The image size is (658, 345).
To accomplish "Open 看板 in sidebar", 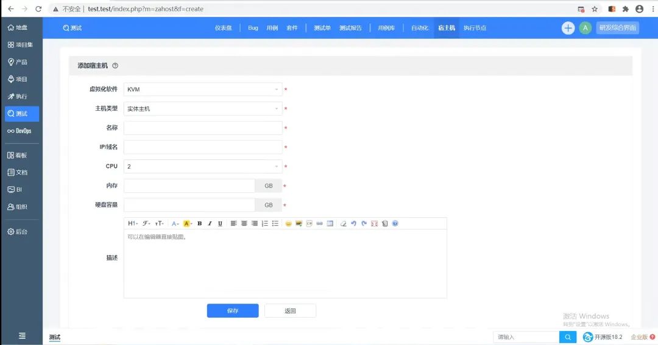I will click(x=18, y=155).
